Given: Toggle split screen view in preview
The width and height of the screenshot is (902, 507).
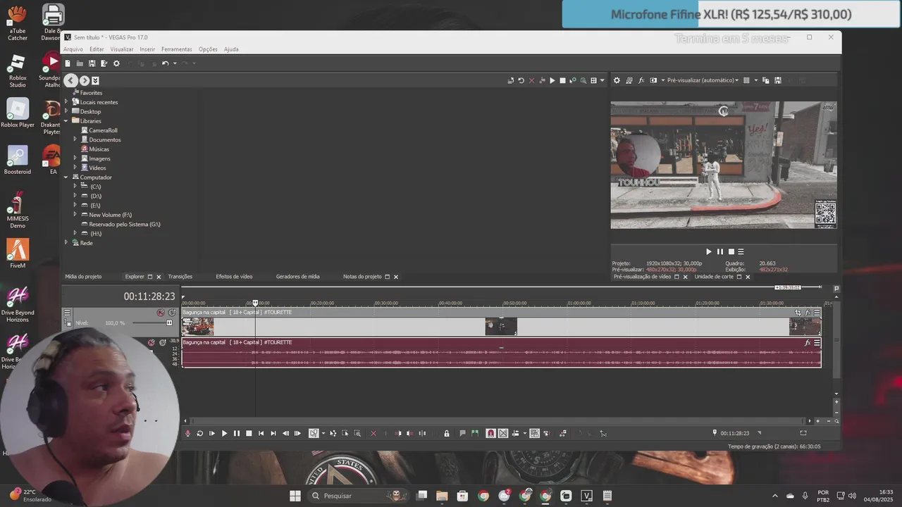Looking at the screenshot, I should tap(653, 80).
